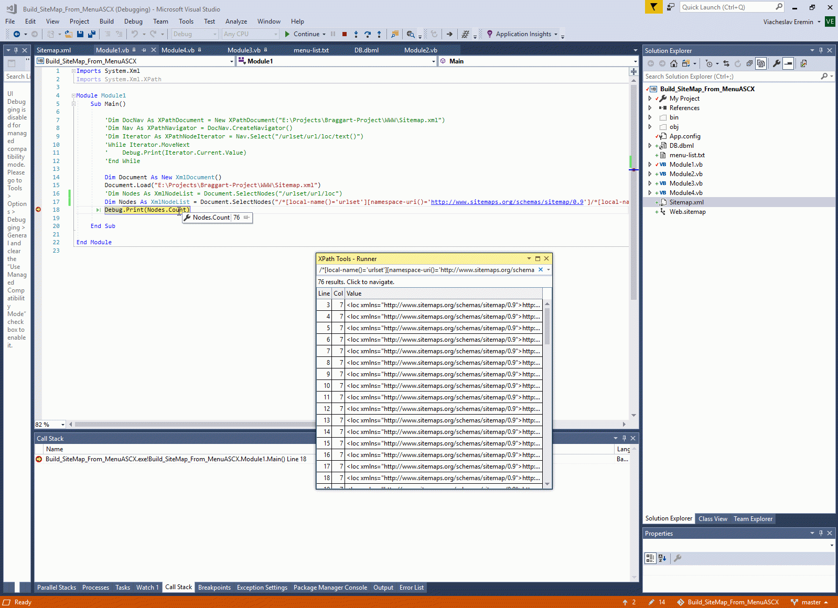
Task: Open the Main member dropdown
Action: pyautogui.click(x=539, y=61)
